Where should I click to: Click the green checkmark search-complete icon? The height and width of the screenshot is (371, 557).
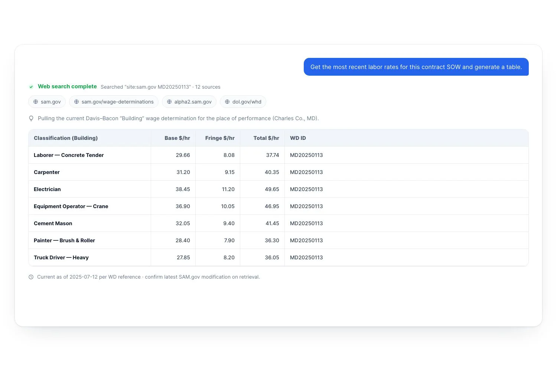coord(31,87)
